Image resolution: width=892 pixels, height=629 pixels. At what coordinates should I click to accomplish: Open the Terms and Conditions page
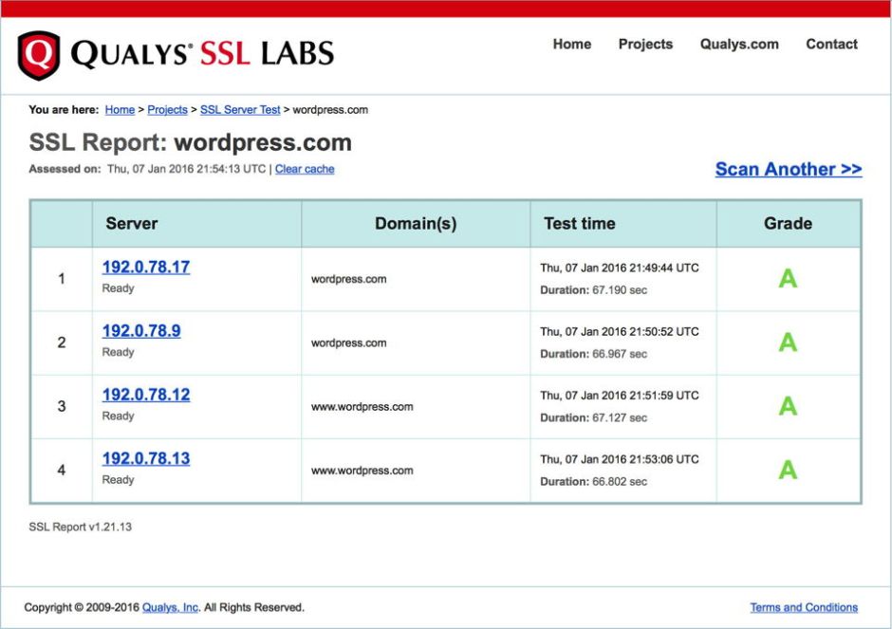point(805,607)
